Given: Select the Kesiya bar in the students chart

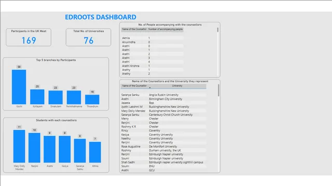Looking at the screenshot, I should point(64,149).
